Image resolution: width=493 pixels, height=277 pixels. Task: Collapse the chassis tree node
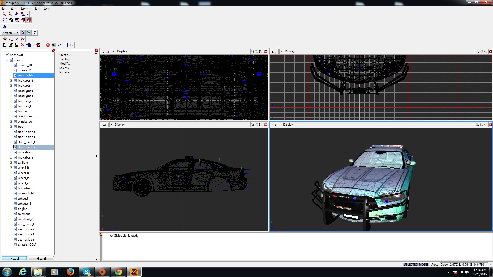[x=7, y=60]
